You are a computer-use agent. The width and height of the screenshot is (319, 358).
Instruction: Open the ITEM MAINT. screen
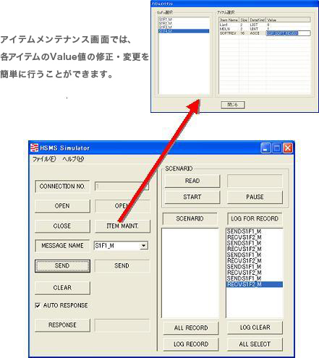tap(122, 226)
